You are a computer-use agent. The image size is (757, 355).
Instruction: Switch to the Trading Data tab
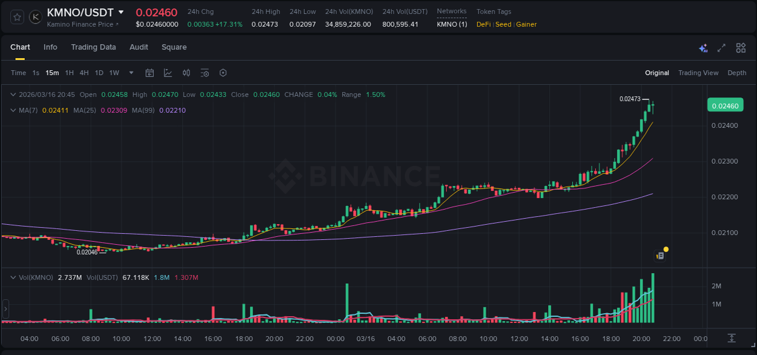93,47
